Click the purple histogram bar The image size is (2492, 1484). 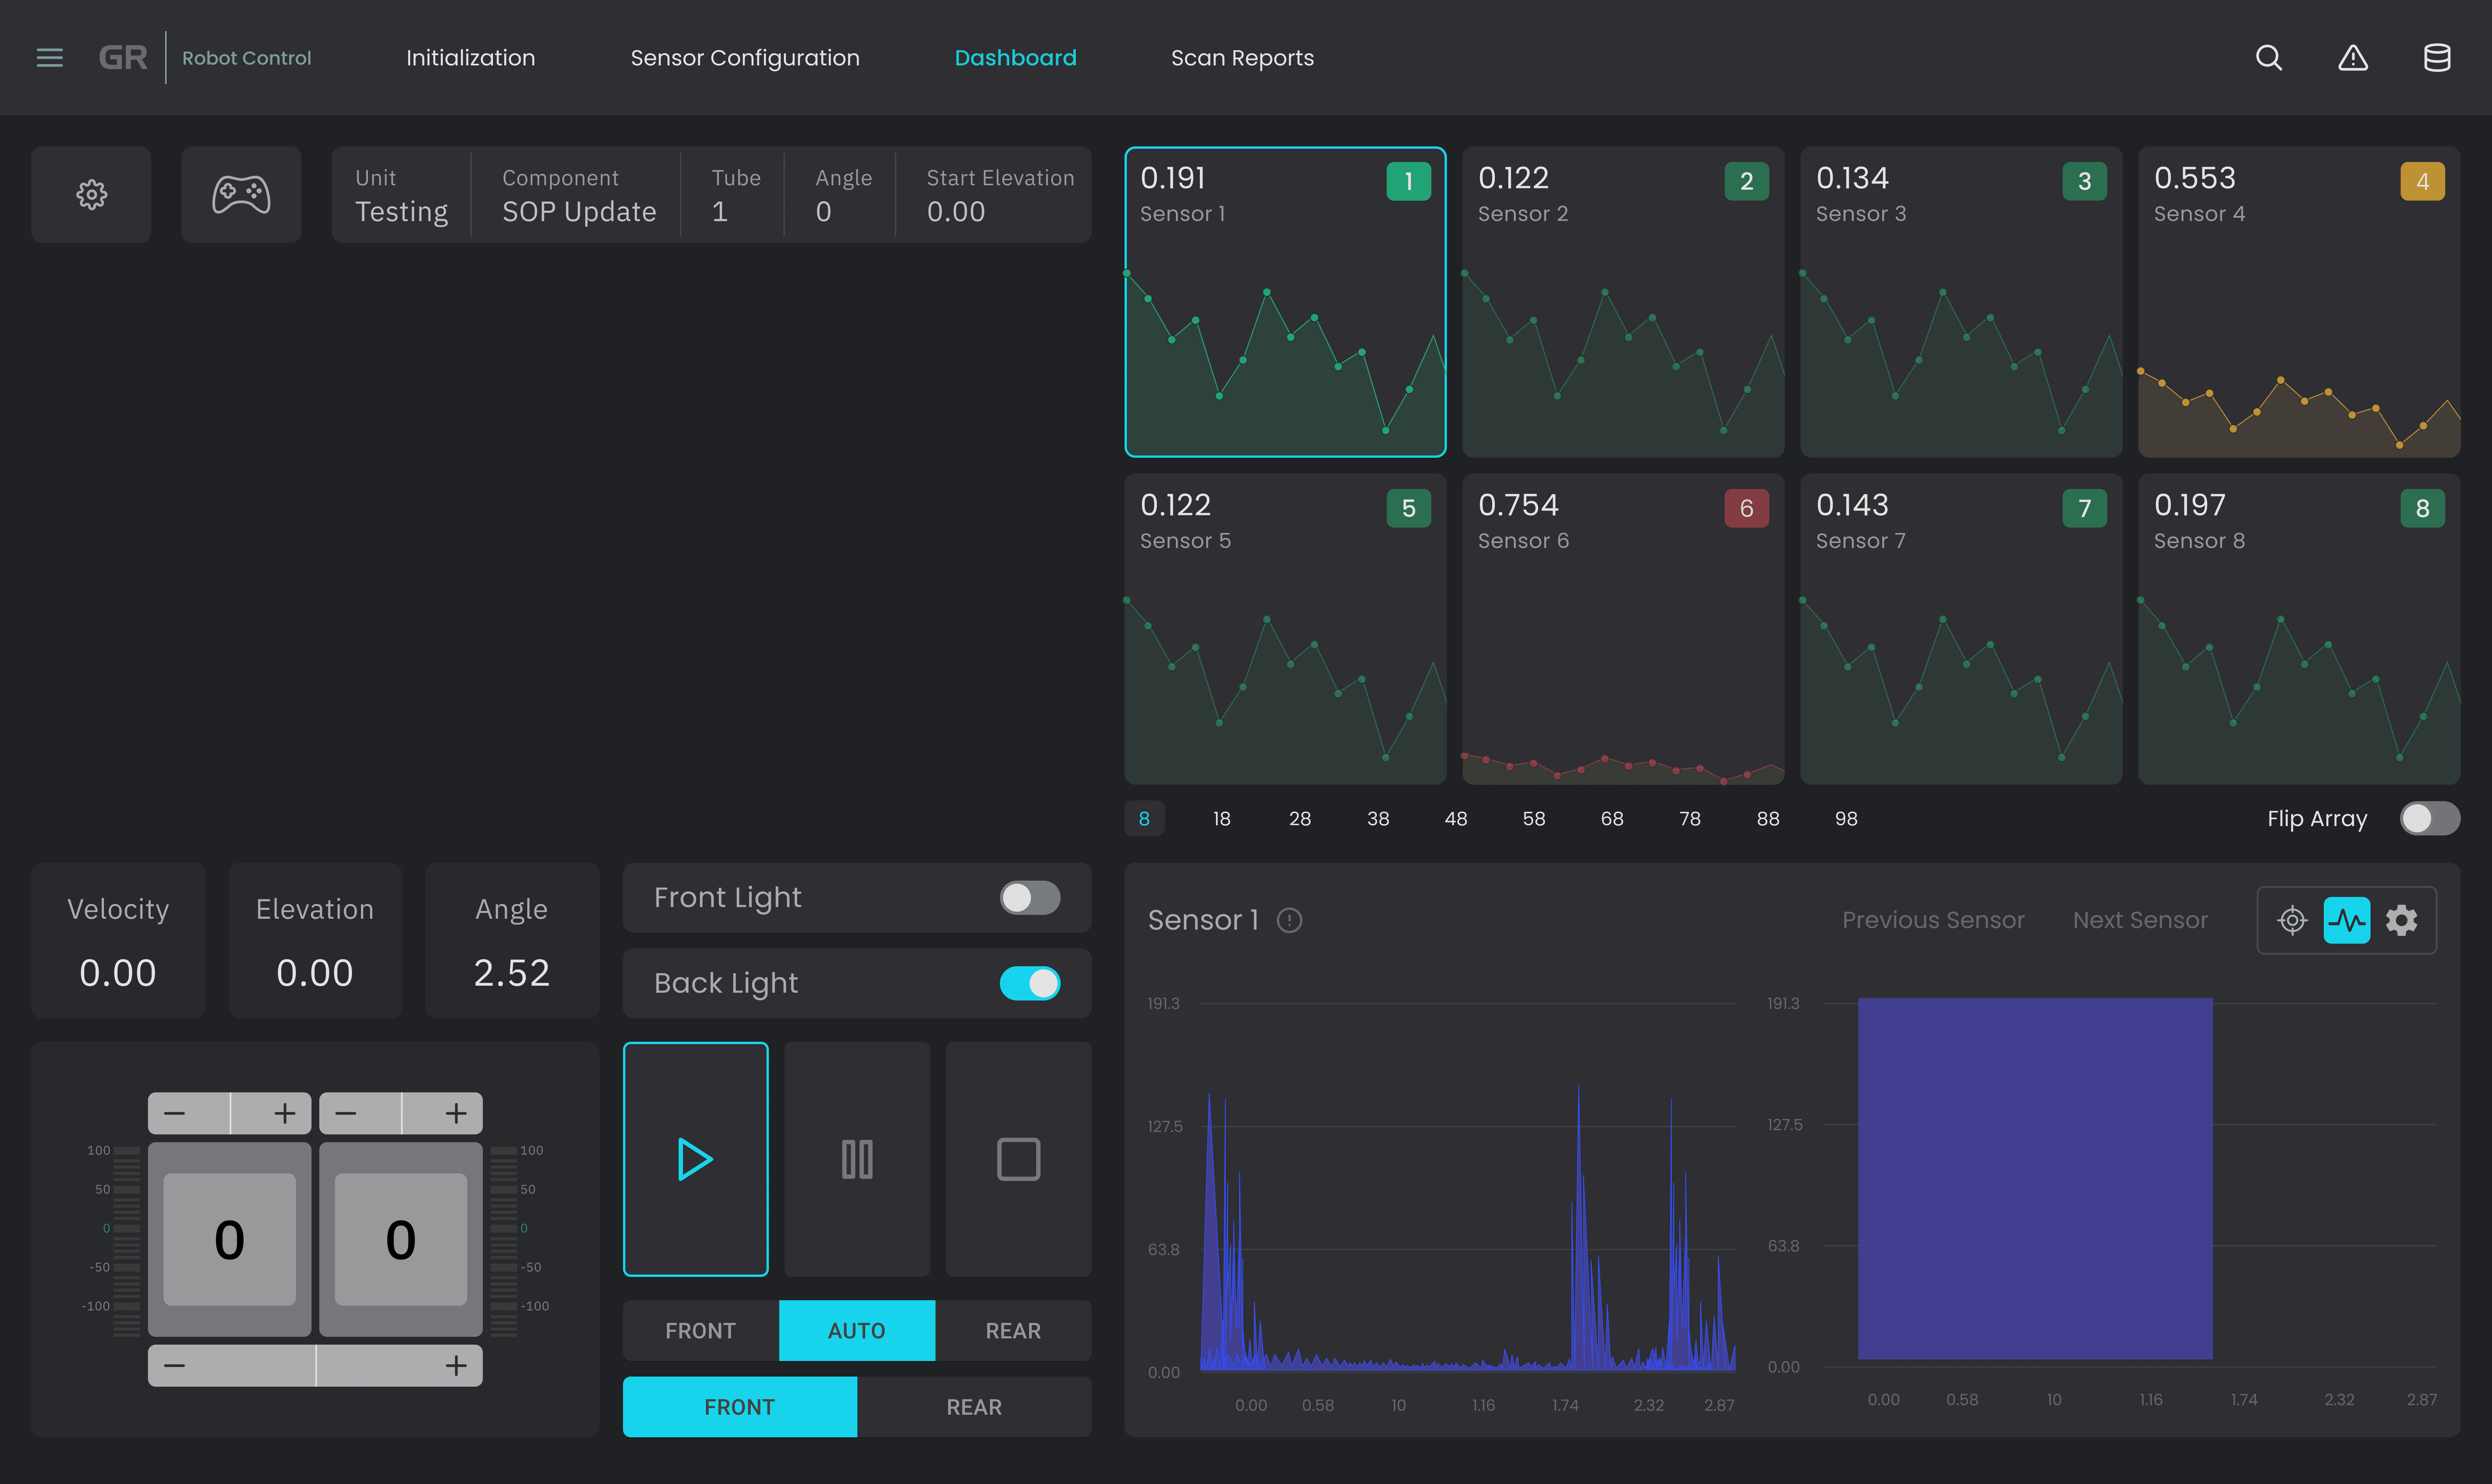(x=2035, y=1178)
